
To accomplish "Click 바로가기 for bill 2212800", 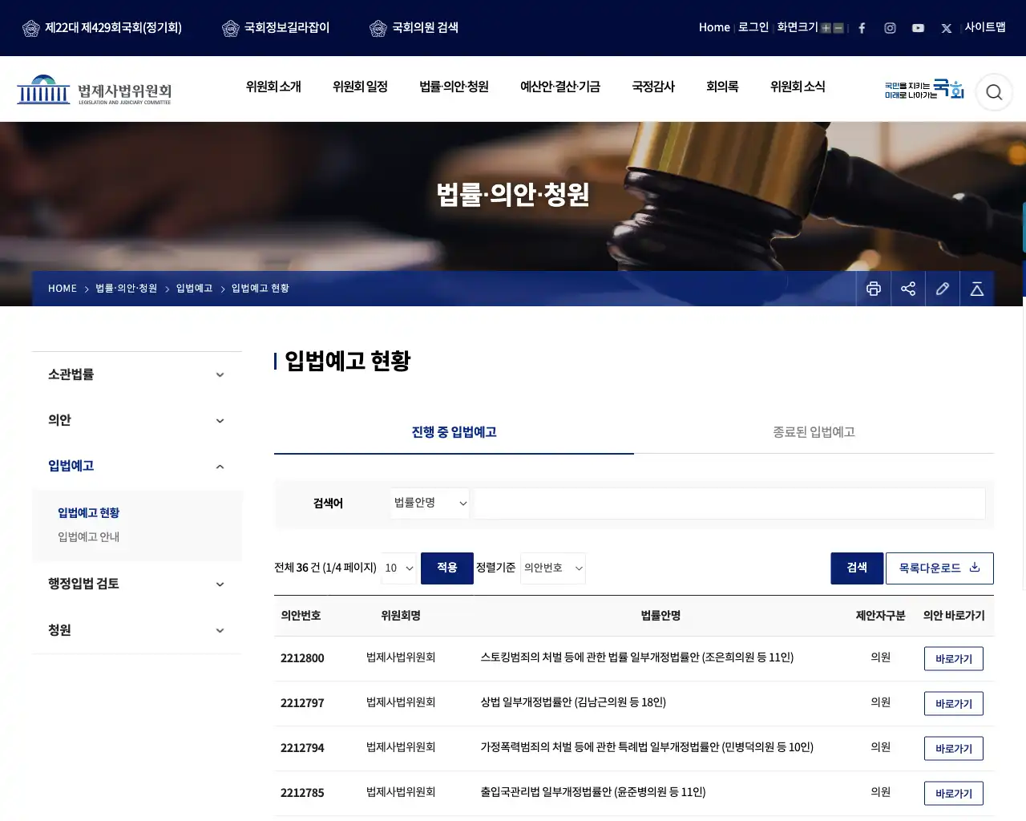I will [x=954, y=658].
